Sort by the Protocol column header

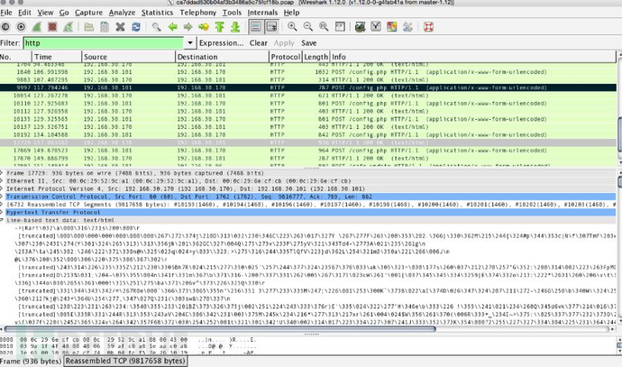point(286,57)
